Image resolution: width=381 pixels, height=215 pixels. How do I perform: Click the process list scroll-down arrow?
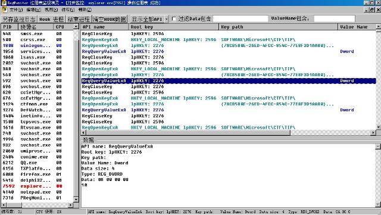point(76,200)
